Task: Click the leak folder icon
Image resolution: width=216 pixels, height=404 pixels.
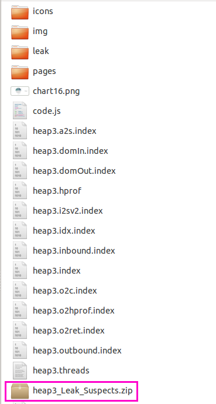Action: click(20, 52)
